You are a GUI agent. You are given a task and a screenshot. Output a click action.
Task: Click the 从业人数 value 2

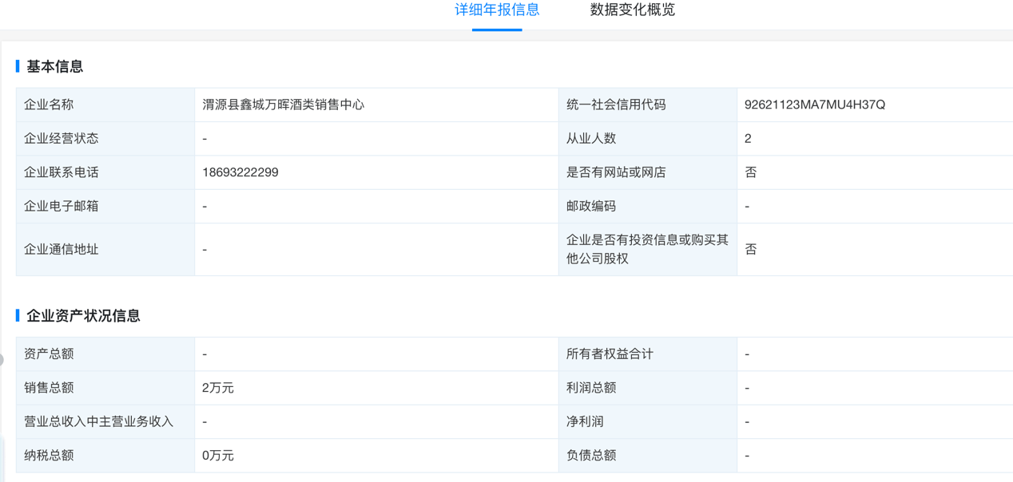click(x=748, y=139)
